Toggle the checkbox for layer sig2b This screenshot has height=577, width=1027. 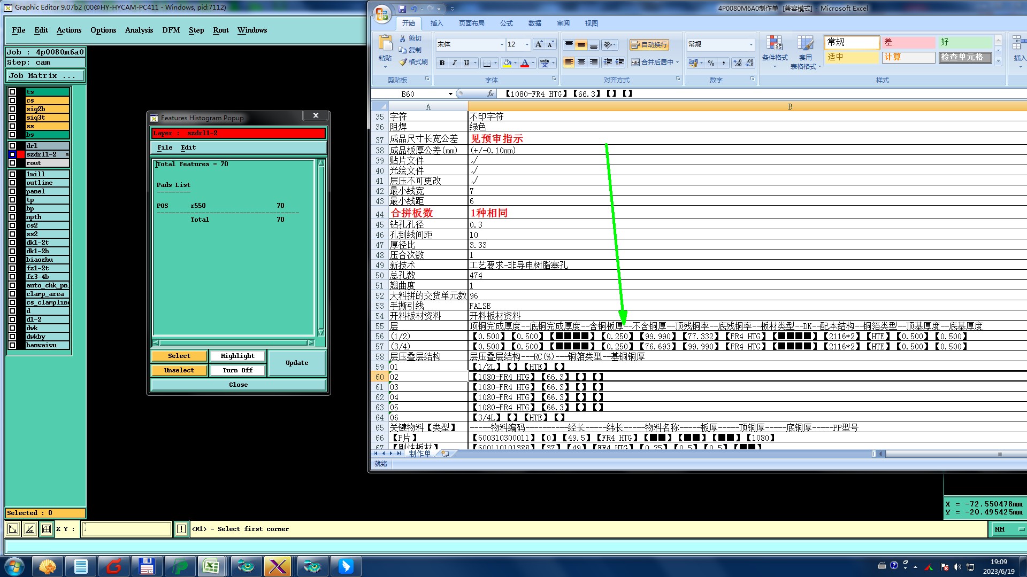[12, 109]
